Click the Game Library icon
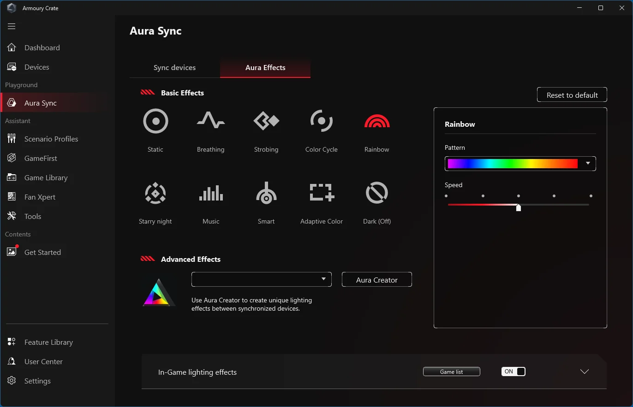 point(12,177)
